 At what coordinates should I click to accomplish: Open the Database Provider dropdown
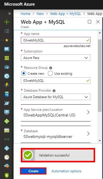(55, 97)
